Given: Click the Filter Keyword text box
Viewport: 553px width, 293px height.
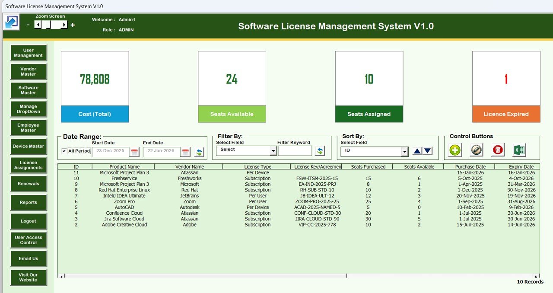Looking at the screenshot, I should pos(295,151).
